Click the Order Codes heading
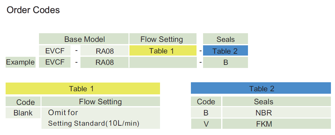Image resolution: width=335 pixels, height=135 pixels. [x=33, y=10]
